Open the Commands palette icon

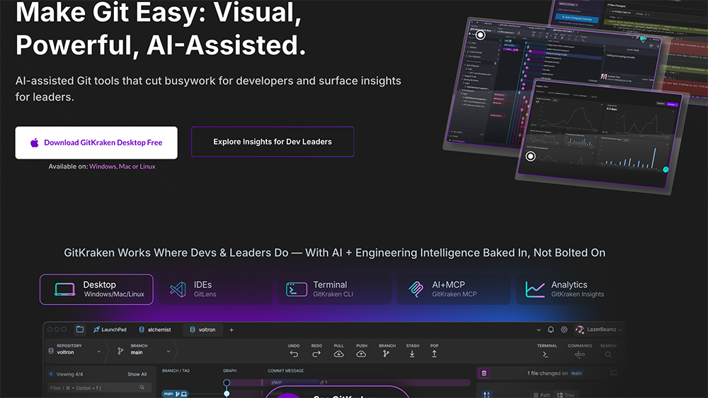click(580, 355)
